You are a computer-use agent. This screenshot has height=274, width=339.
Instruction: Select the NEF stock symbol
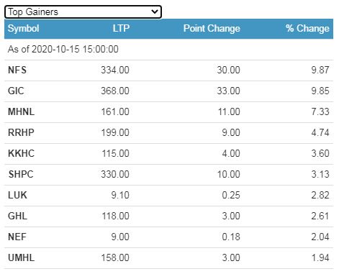click(17, 237)
